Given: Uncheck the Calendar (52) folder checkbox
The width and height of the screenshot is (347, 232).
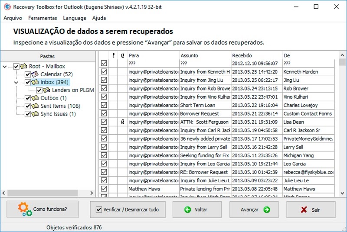Looking at the screenshot, I should (28, 74).
